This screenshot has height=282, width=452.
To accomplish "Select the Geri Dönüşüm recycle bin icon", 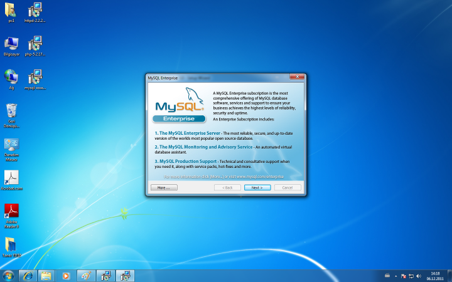I will (11, 112).
